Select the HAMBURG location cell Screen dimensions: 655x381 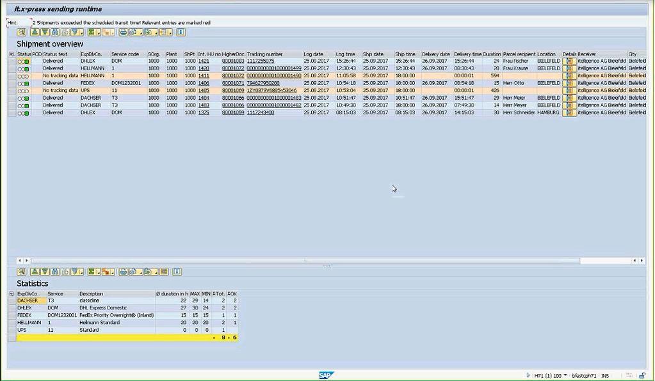(549, 113)
